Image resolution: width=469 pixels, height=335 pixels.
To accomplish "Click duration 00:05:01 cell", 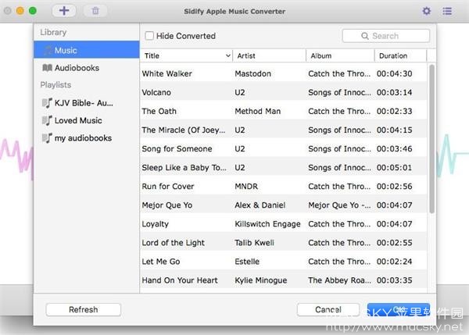I will 394,168.
